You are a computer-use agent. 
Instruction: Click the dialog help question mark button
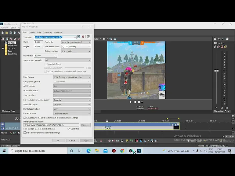(x=82, y=26)
